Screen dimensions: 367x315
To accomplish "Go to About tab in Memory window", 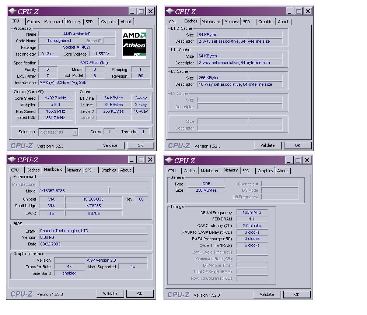I will [x=283, y=171].
